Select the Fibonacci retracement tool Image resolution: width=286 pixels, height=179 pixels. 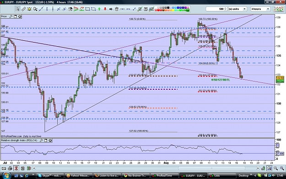point(82,9)
